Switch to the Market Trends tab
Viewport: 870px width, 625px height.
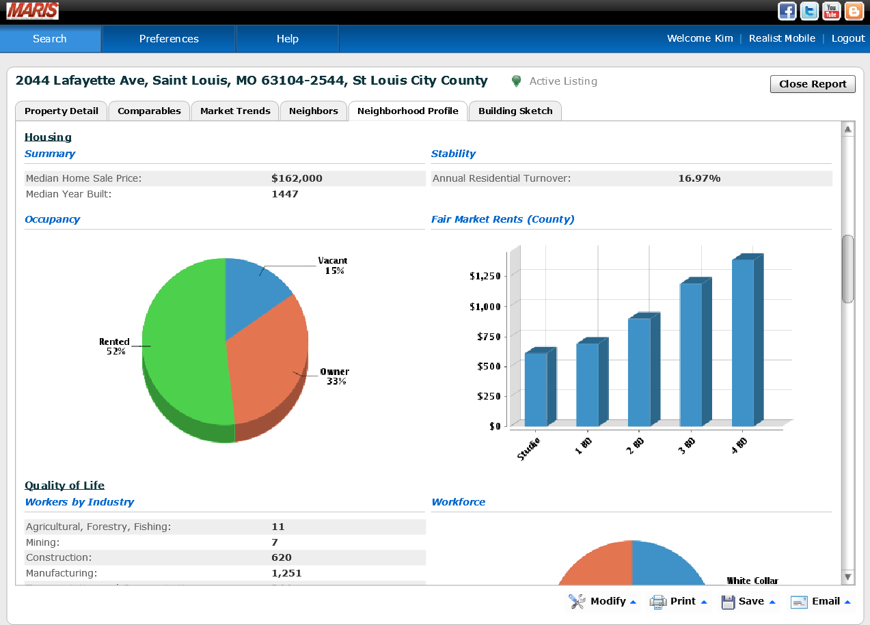point(235,111)
